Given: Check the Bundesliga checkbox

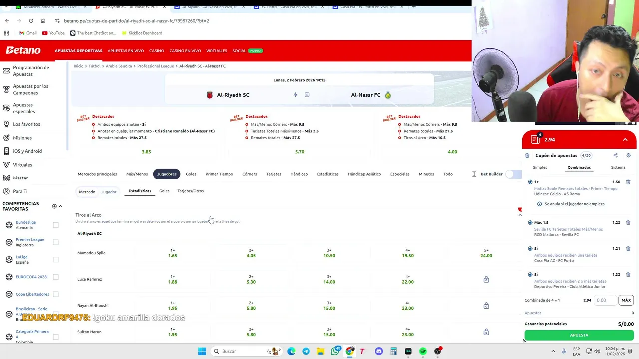Looking at the screenshot, I should pyautogui.click(x=56, y=225).
